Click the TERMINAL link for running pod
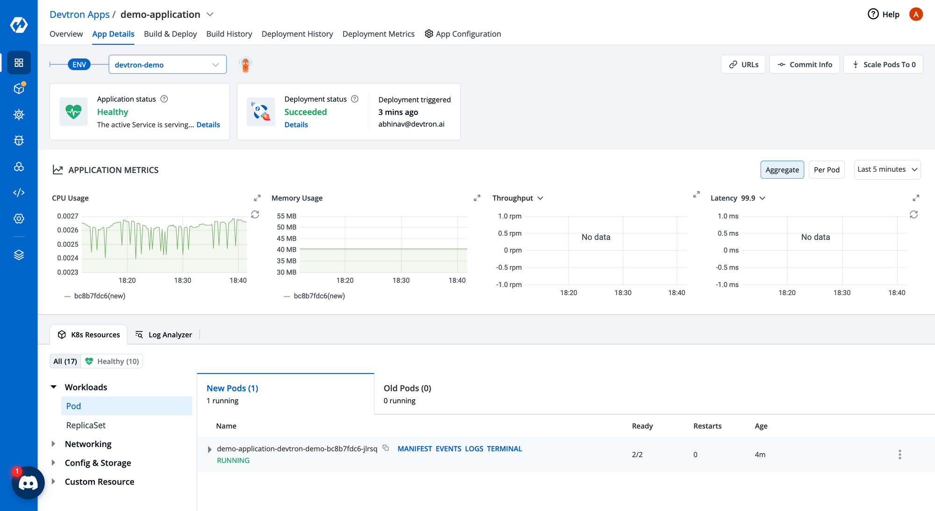The image size is (935, 511). coord(504,449)
